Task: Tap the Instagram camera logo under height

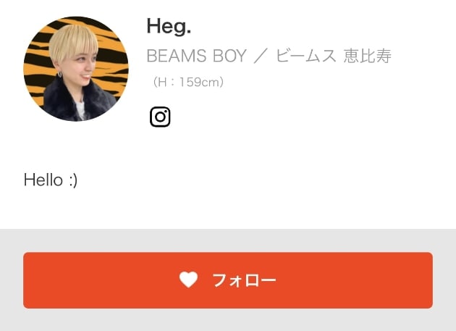Action: coord(160,117)
